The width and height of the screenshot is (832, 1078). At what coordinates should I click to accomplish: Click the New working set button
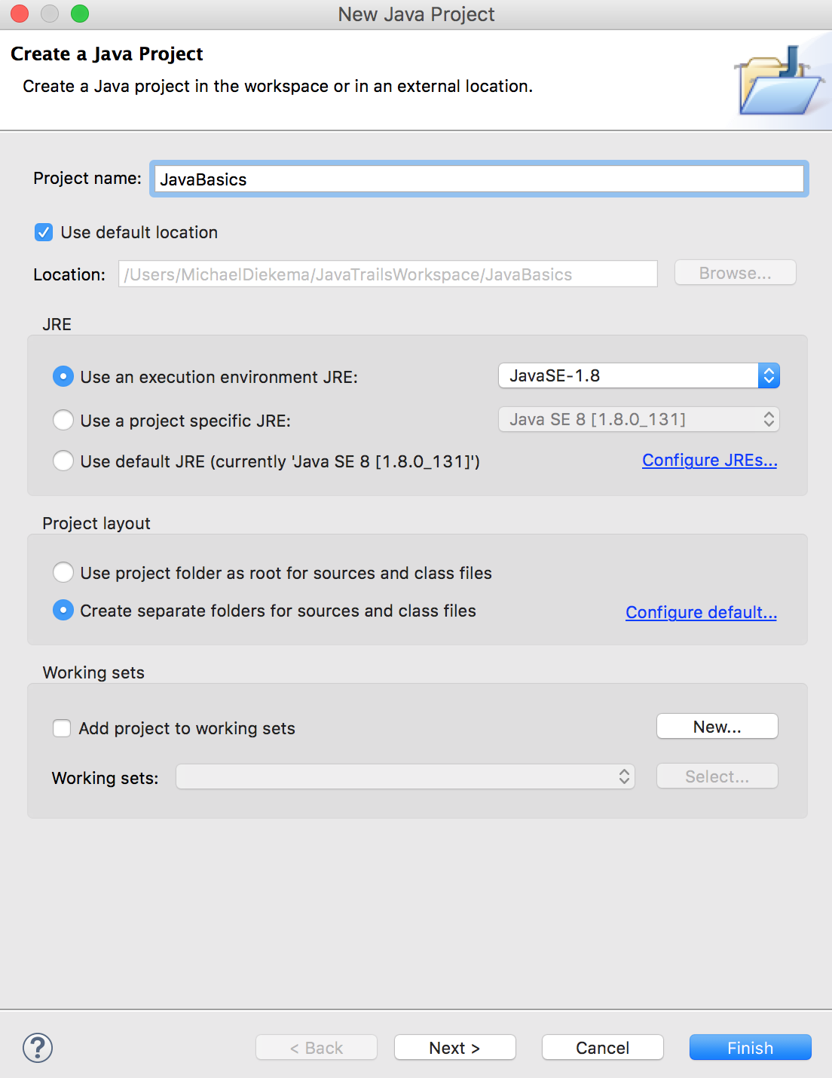pyautogui.click(x=716, y=726)
